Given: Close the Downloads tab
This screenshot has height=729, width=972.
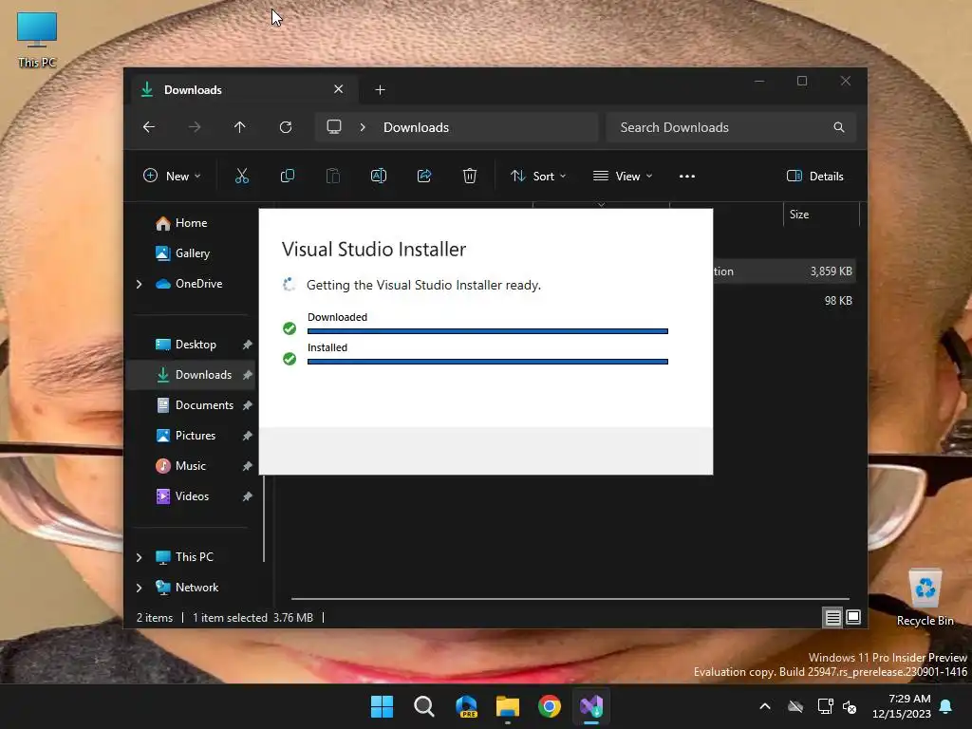Looking at the screenshot, I should (x=339, y=89).
